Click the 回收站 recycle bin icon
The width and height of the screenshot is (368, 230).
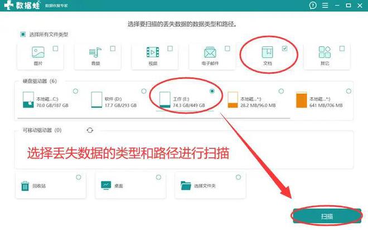(x=25, y=186)
